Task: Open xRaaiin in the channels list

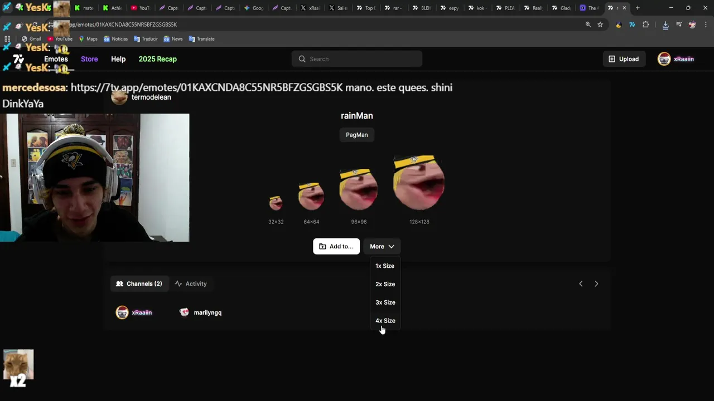Action: pos(134,312)
